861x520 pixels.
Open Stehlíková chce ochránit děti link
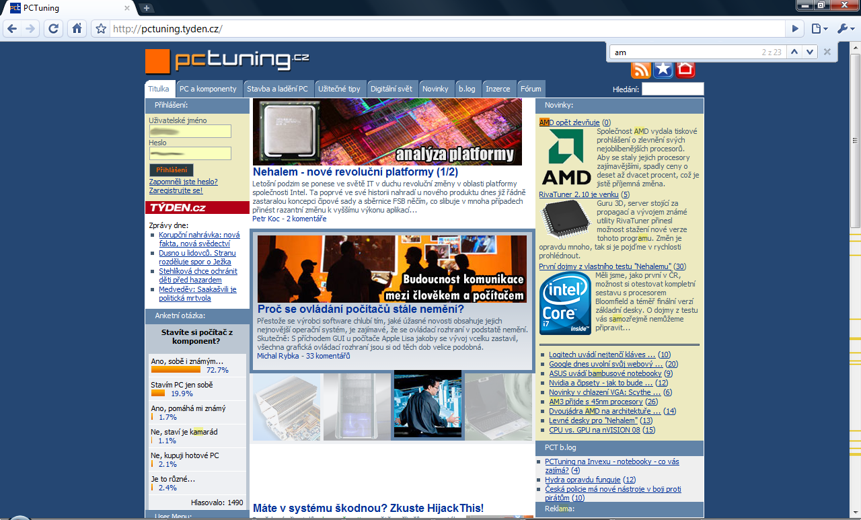pos(198,276)
